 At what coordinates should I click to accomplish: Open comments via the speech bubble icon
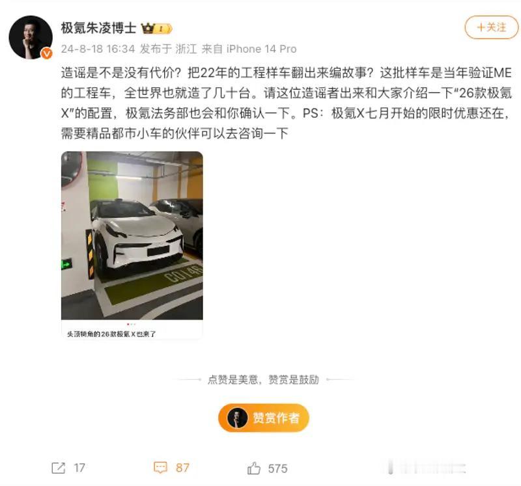coord(160,468)
